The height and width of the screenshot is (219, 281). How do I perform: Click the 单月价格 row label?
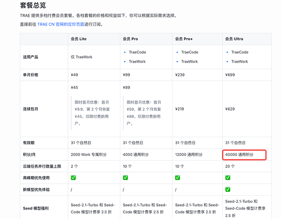pyautogui.click(x=30, y=75)
